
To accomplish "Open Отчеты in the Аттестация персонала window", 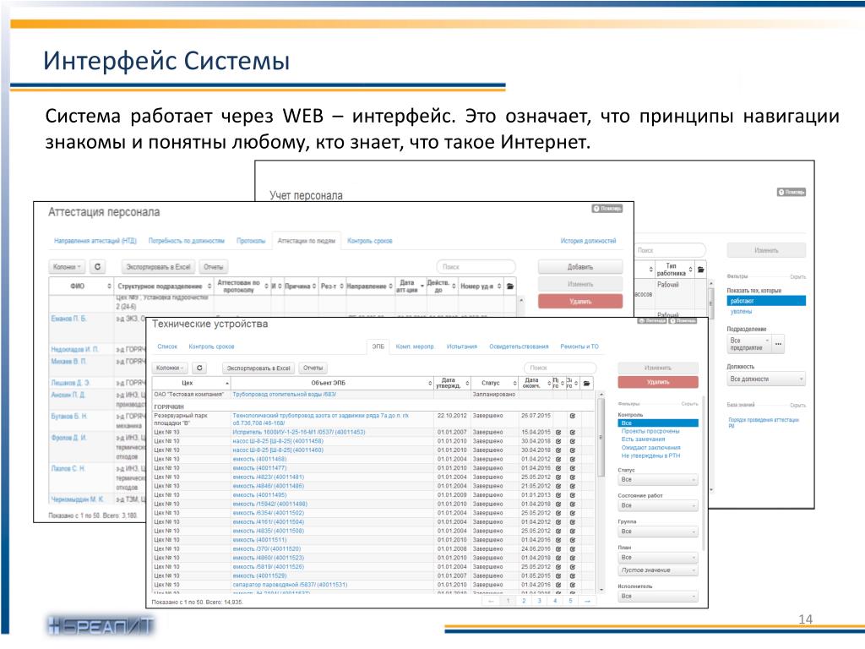I will coord(214,266).
